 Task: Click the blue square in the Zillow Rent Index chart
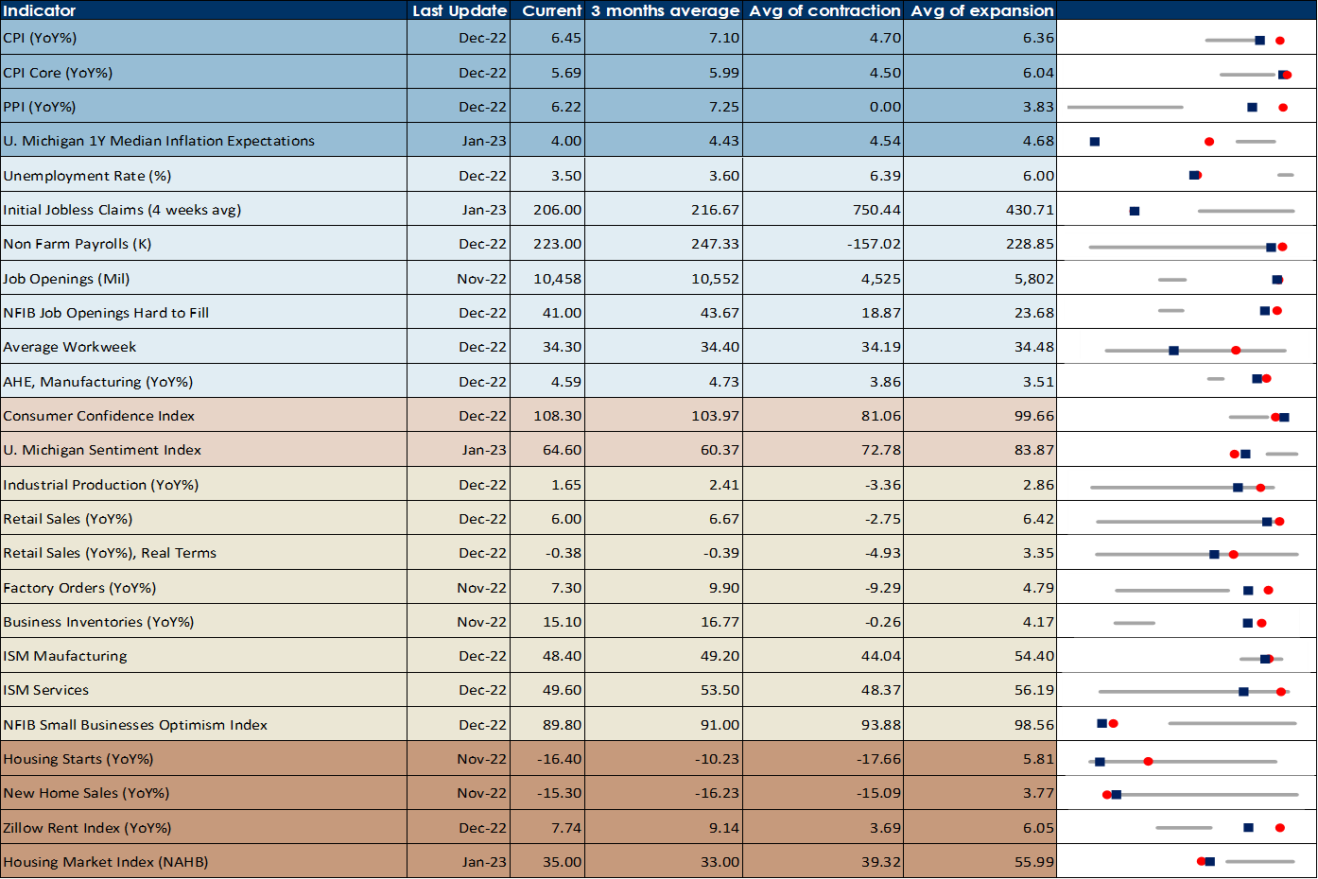[1248, 828]
